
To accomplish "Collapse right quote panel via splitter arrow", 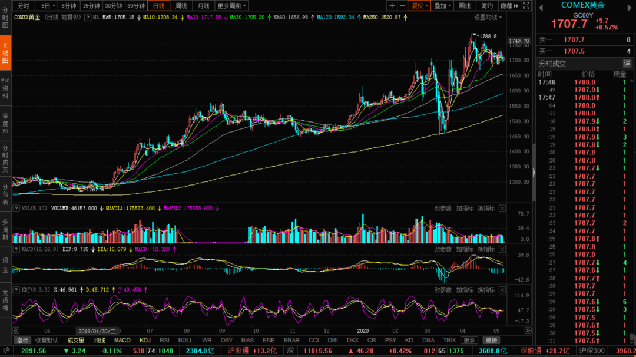I will (x=534, y=173).
